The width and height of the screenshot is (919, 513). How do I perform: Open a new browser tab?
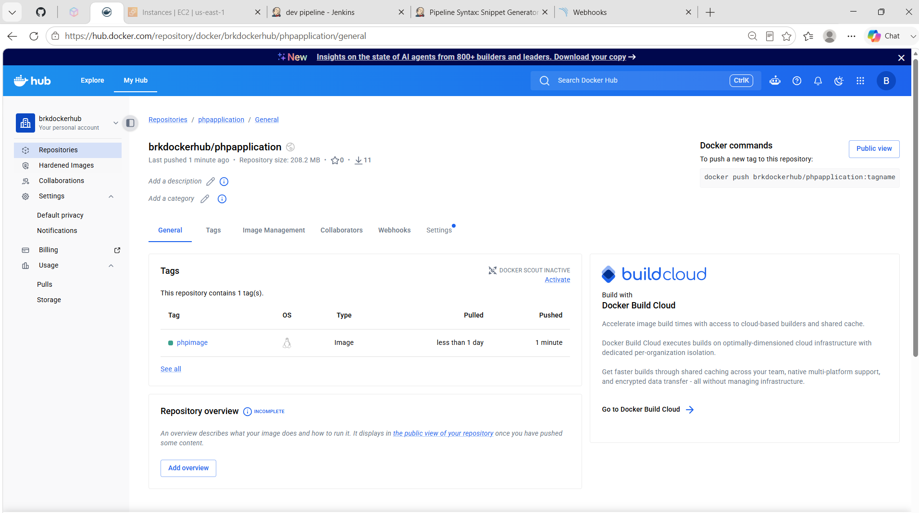(x=710, y=12)
